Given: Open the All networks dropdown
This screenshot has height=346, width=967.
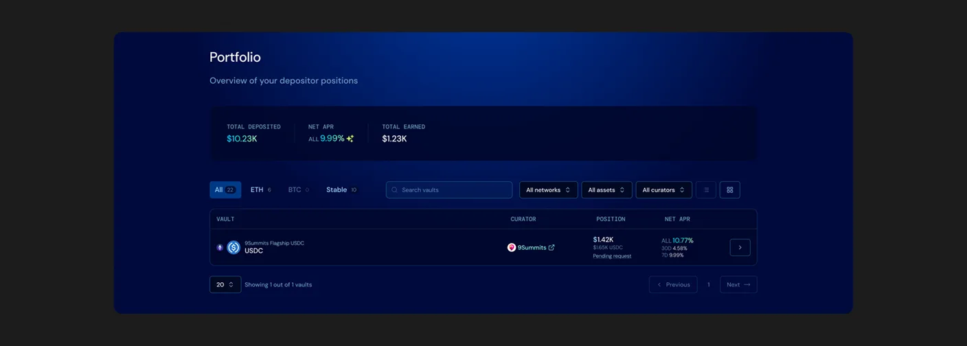Looking at the screenshot, I should 548,190.
